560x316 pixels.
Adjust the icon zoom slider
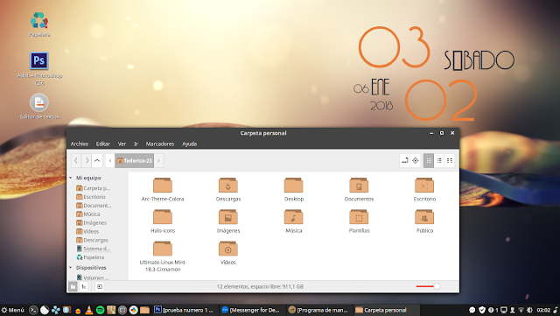[437, 286]
